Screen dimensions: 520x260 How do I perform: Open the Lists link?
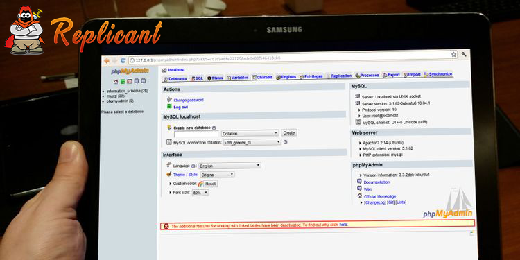tap(401, 202)
